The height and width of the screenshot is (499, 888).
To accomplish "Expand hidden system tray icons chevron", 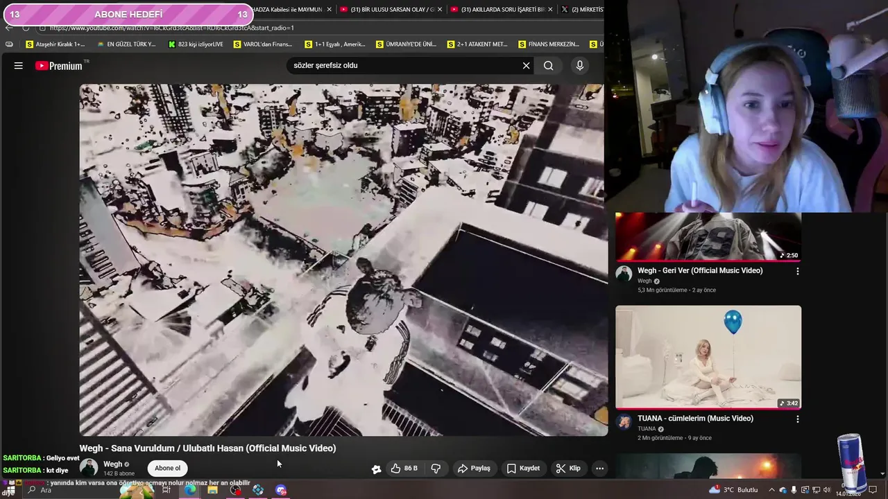I will coord(771,490).
